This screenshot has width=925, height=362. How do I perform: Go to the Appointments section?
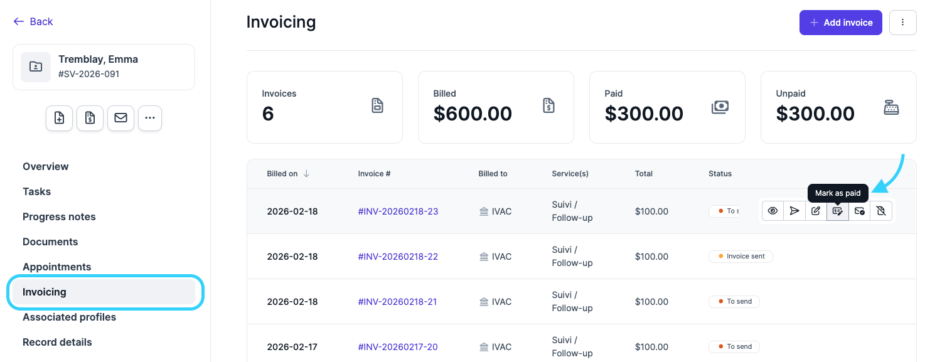[x=56, y=267]
